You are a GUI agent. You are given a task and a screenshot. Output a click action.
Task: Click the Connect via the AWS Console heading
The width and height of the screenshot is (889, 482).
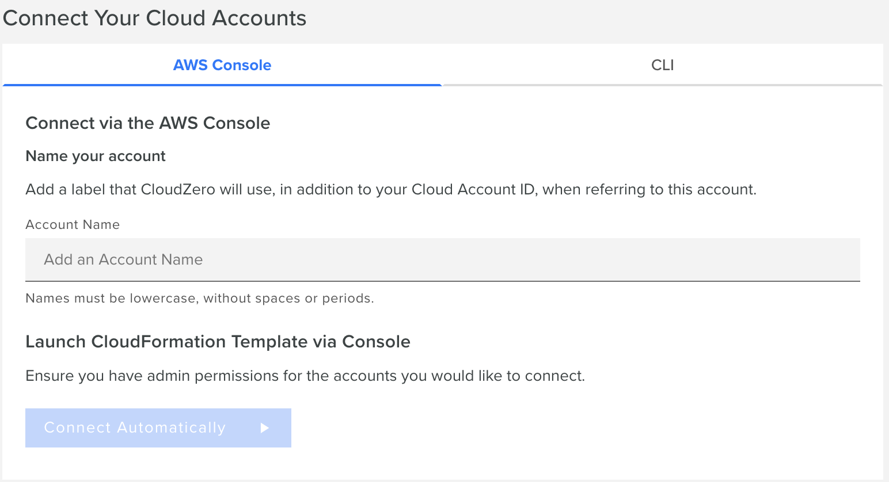pyautogui.click(x=148, y=123)
